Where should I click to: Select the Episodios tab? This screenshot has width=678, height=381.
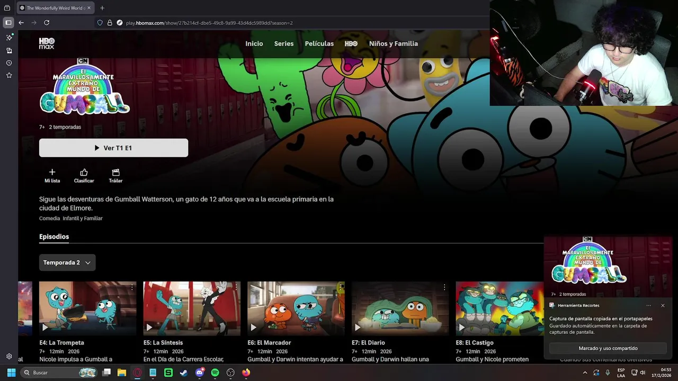click(54, 237)
